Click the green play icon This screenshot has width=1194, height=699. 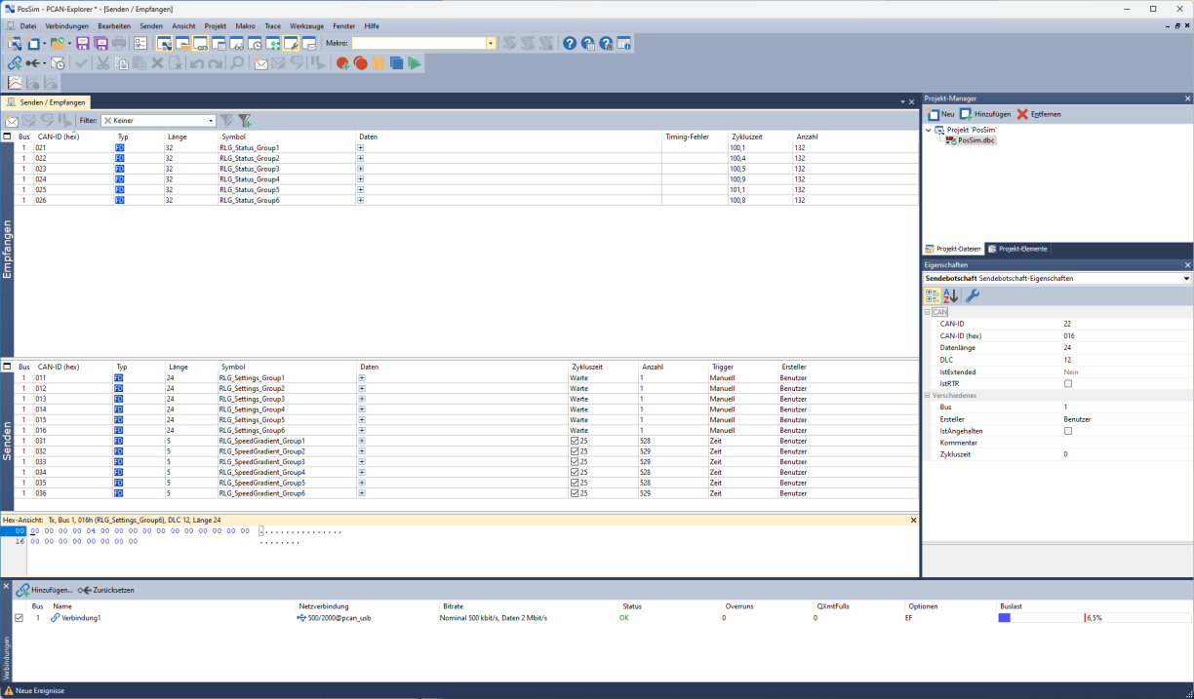(x=415, y=63)
